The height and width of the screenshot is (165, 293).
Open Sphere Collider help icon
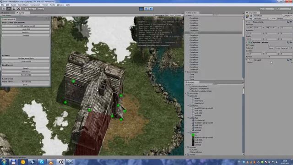point(288,43)
